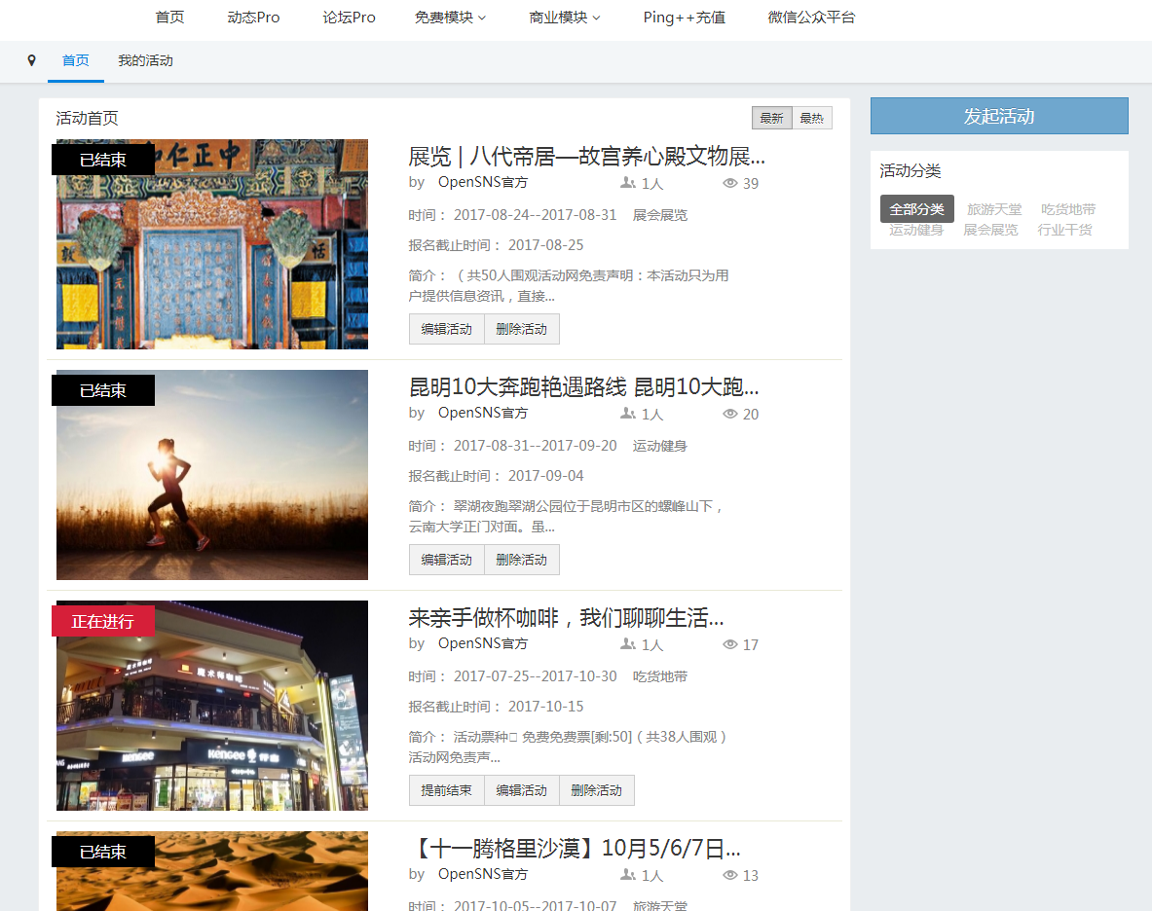The height and width of the screenshot is (911, 1152).
Task: Open 首页 in top navigation
Action: pyautogui.click(x=169, y=17)
